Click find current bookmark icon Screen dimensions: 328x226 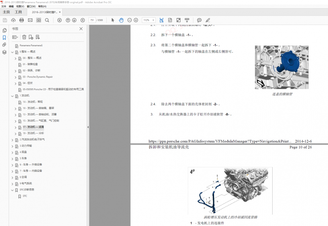(38, 37)
